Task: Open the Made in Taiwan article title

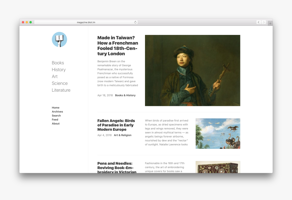Action: click(118, 46)
